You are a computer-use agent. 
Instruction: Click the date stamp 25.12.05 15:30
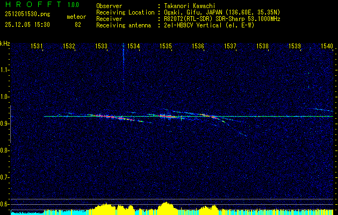27,25
